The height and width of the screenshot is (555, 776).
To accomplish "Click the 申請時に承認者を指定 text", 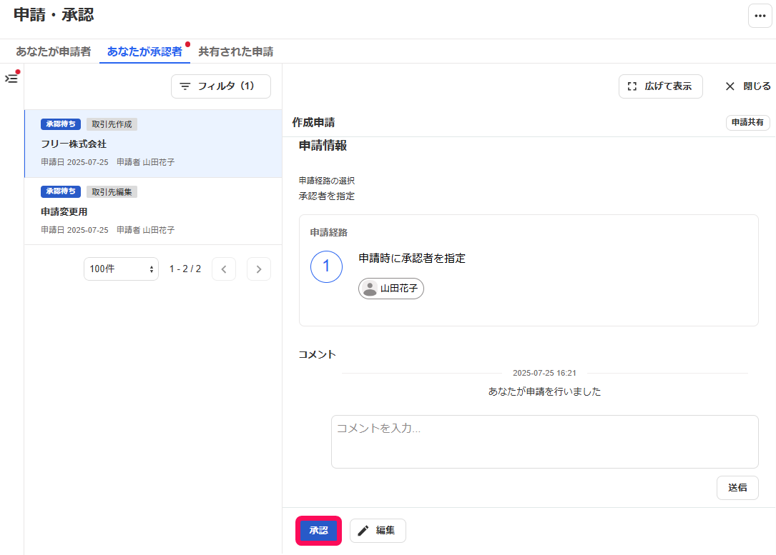I will 412,259.
